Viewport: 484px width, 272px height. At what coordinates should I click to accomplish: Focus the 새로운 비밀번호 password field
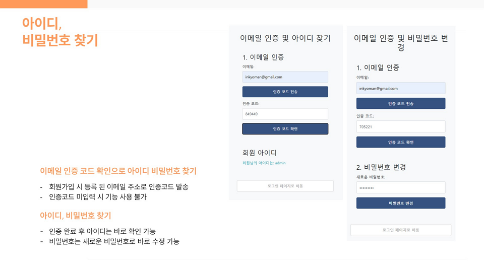point(401,187)
